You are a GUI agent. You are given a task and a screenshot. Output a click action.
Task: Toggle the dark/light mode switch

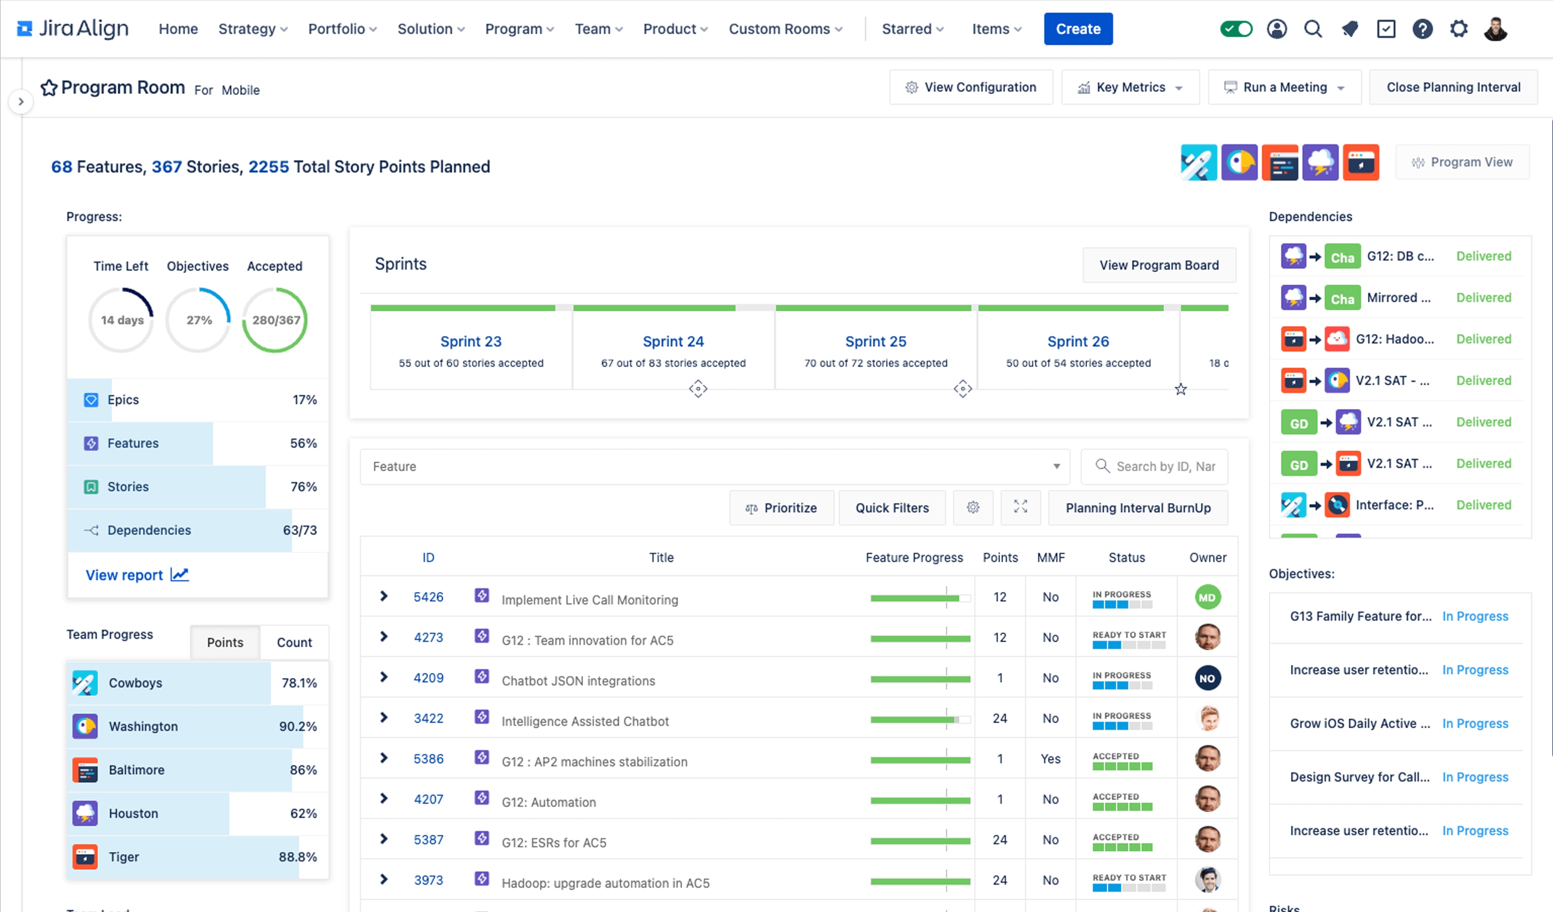coord(1237,28)
